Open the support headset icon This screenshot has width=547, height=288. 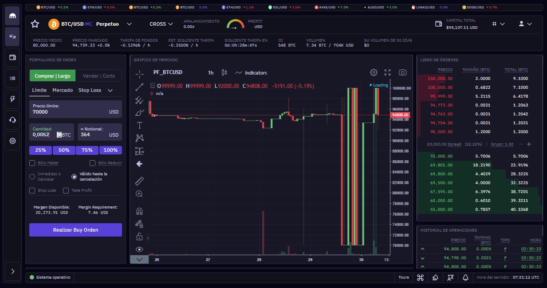click(12, 120)
